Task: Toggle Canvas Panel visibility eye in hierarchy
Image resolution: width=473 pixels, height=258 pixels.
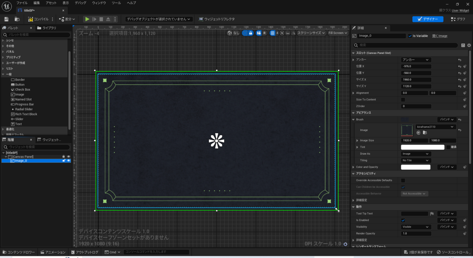Action: (68, 157)
